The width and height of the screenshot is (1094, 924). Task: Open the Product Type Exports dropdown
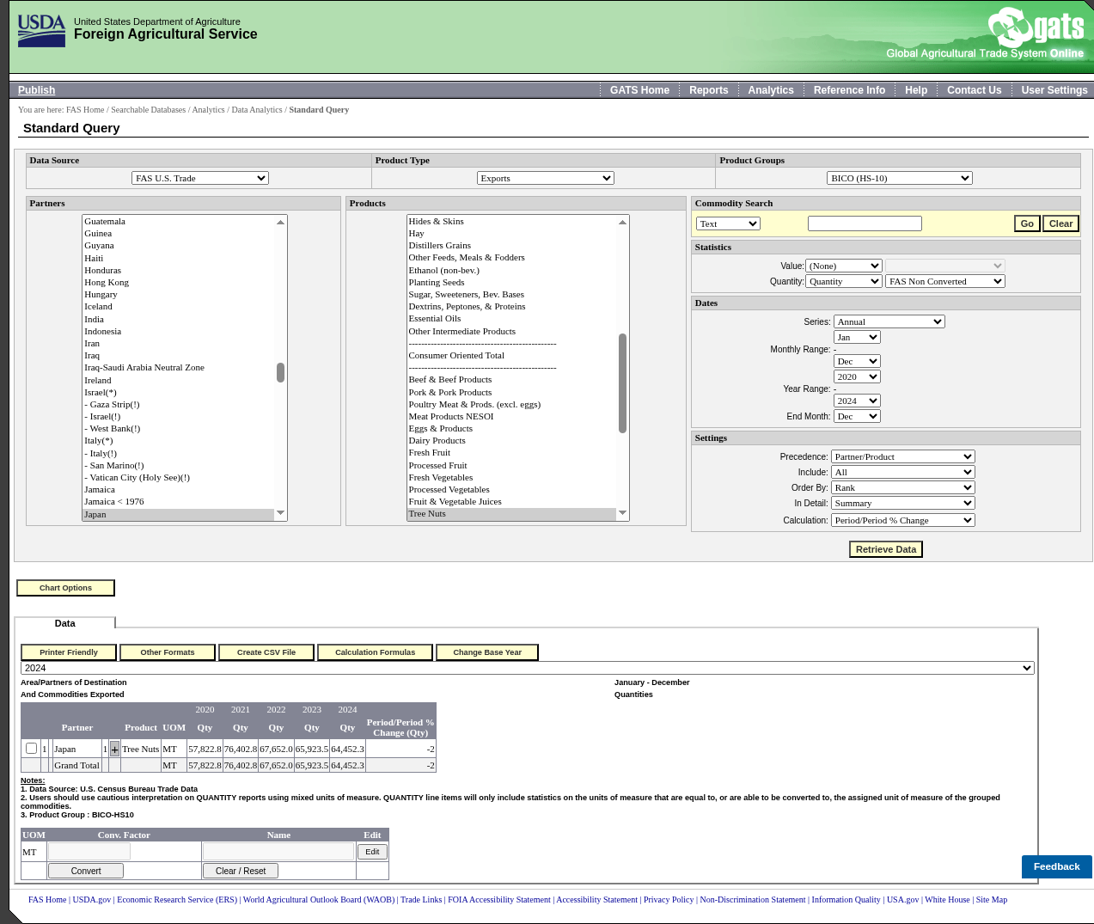[x=546, y=178]
